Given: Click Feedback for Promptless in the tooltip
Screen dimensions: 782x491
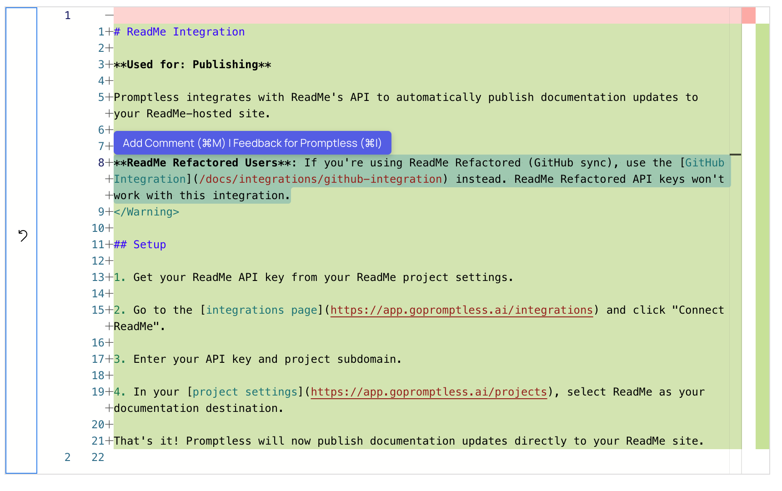Looking at the screenshot, I should (x=307, y=143).
